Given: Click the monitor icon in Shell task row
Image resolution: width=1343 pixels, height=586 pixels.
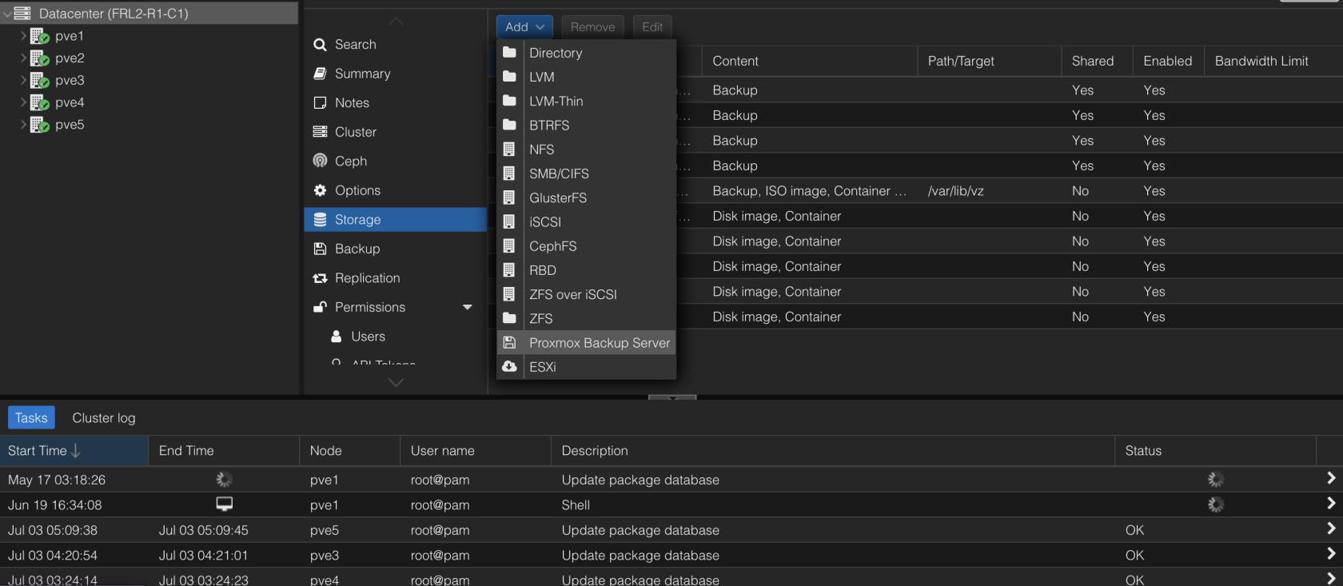Looking at the screenshot, I should pos(225,504).
